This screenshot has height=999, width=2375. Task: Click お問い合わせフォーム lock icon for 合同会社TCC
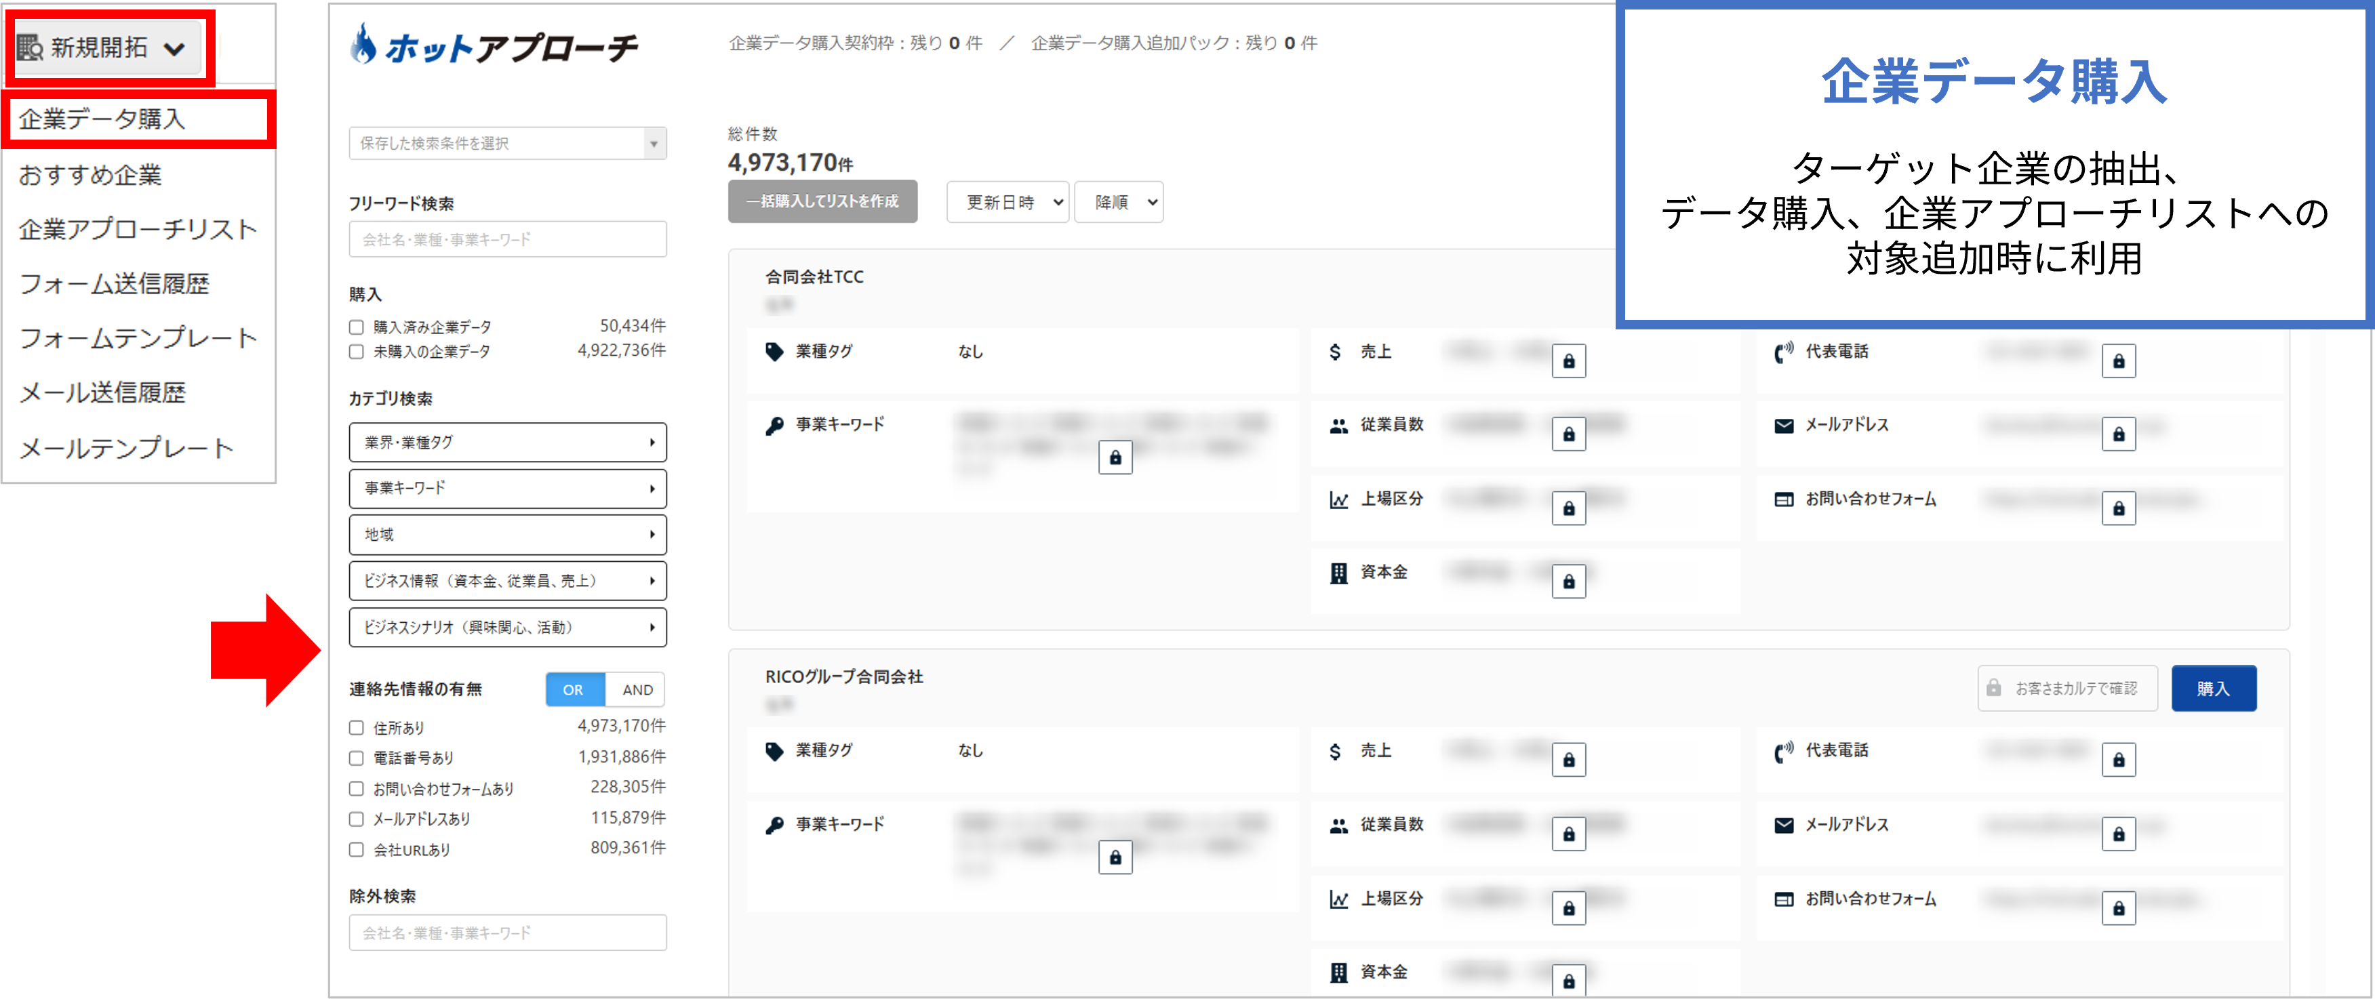(x=2119, y=509)
